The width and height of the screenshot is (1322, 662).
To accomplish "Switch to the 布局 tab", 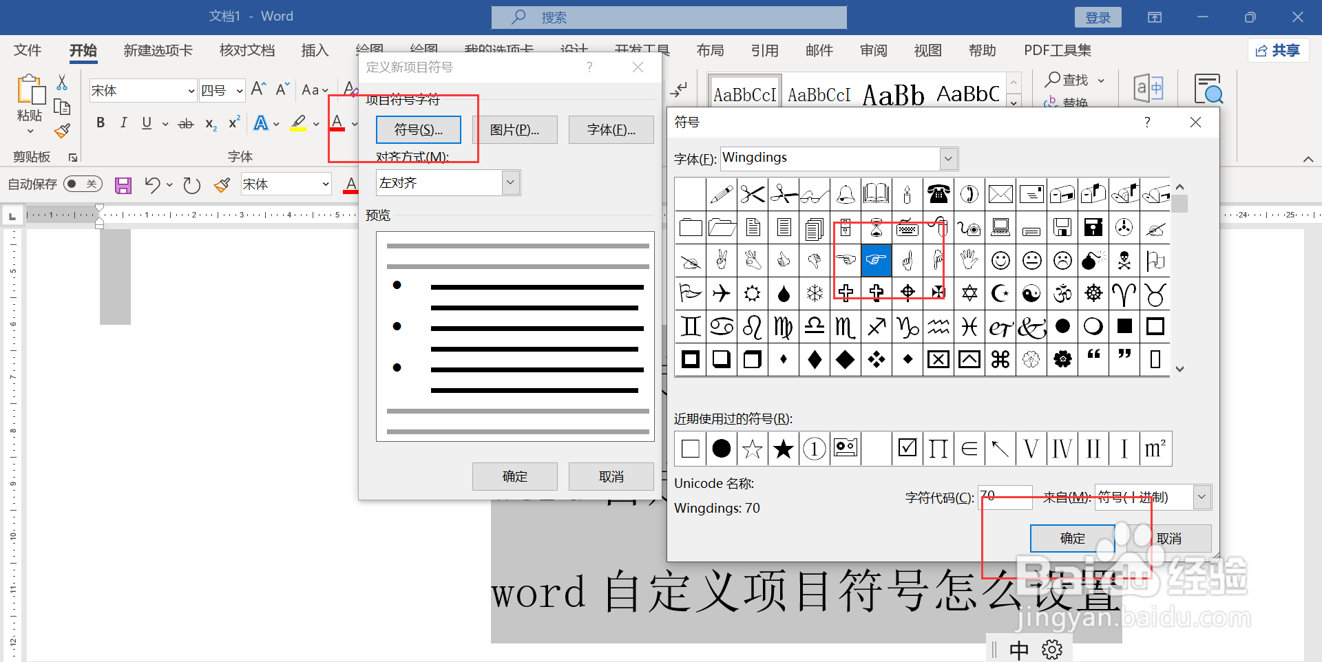I will pyautogui.click(x=710, y=50).
